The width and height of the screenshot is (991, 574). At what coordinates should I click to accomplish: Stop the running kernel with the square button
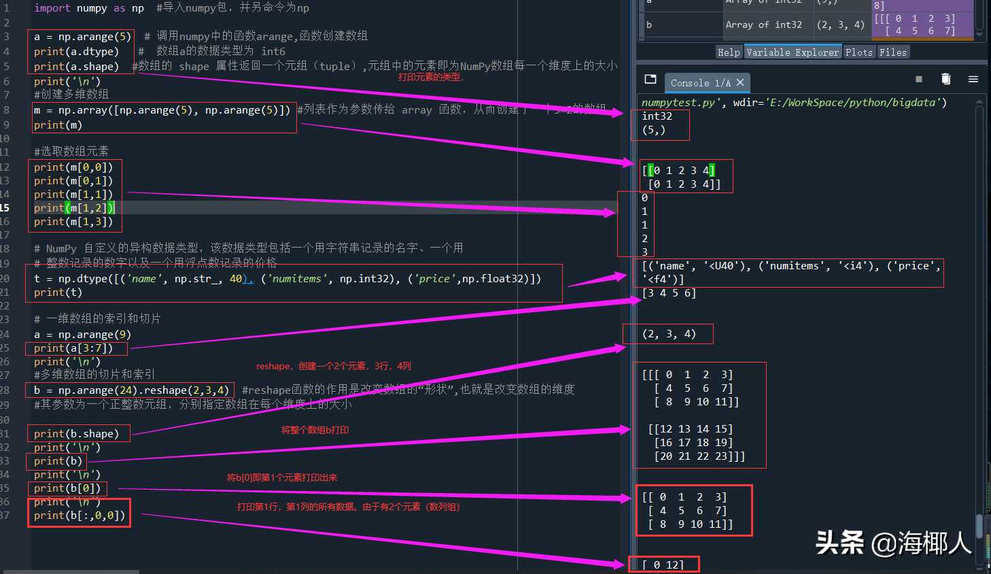[x=919, y=80]
